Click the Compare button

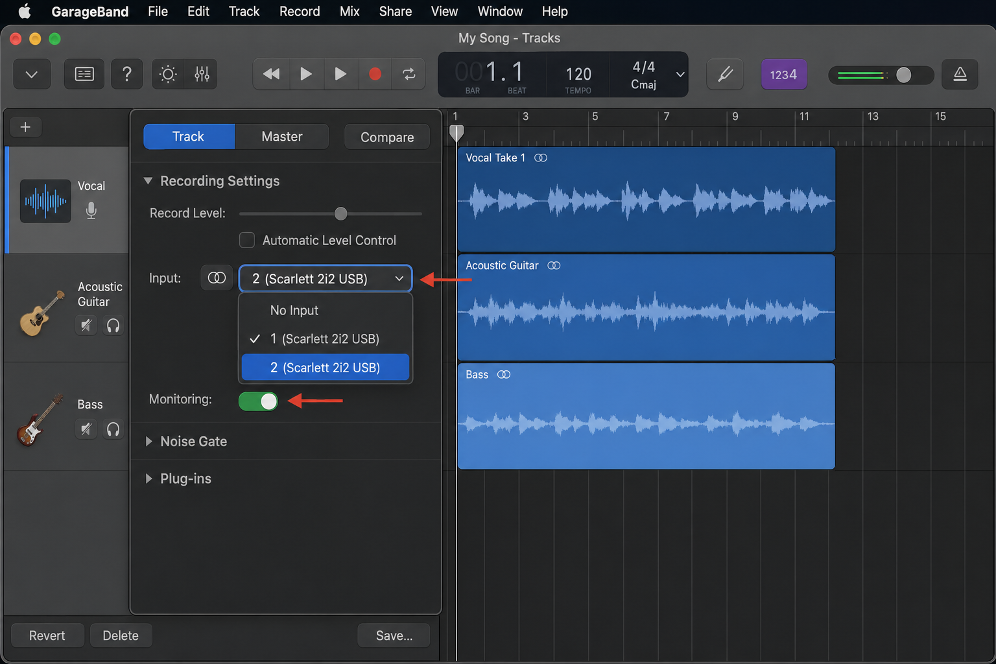coord(387,137)
